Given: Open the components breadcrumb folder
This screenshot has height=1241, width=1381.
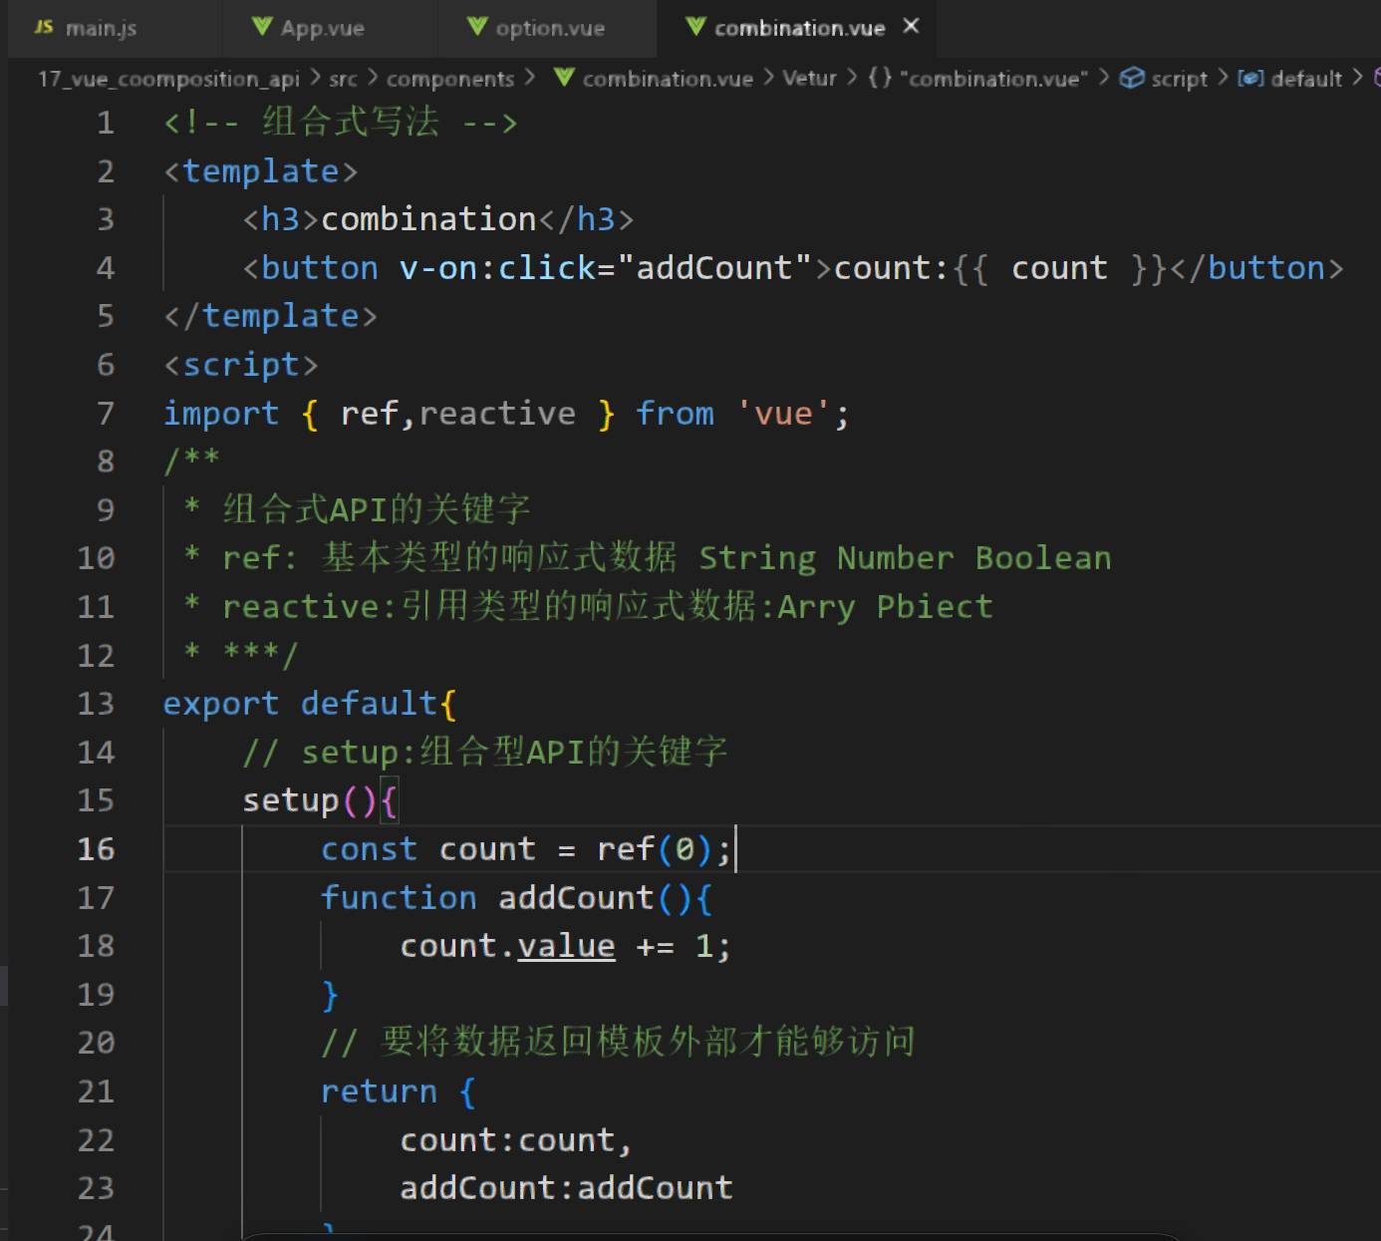Looking at the screenshot, I should pos(450,79).
